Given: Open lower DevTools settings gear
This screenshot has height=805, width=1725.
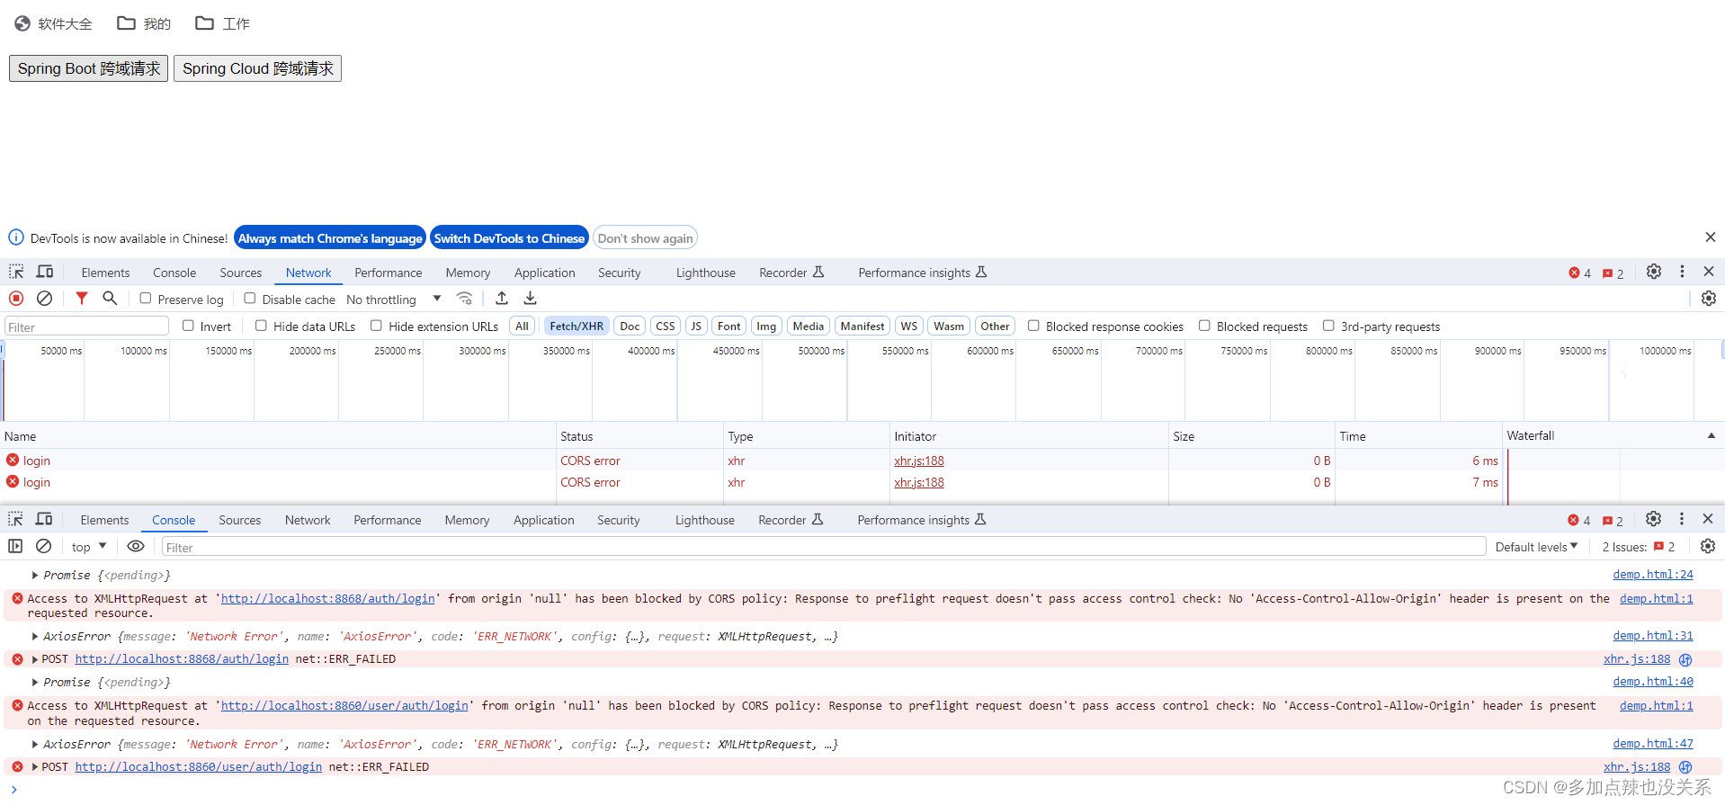Looking at the screenshot, I should 1652,519.
